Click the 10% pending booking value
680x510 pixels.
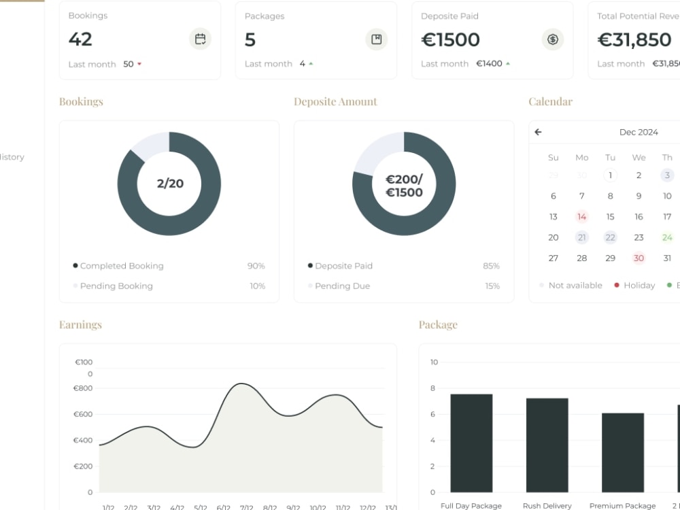pos(257,286)
